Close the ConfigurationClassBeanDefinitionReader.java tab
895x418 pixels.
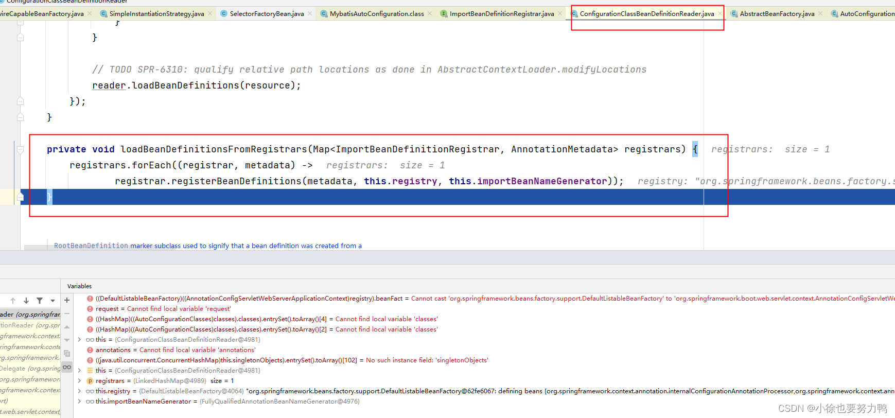(720, 14)
